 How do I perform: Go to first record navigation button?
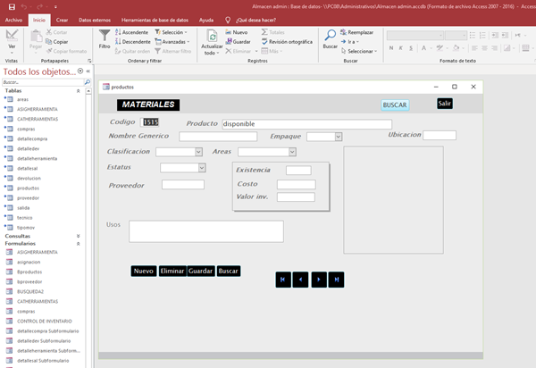coord(283,280)
